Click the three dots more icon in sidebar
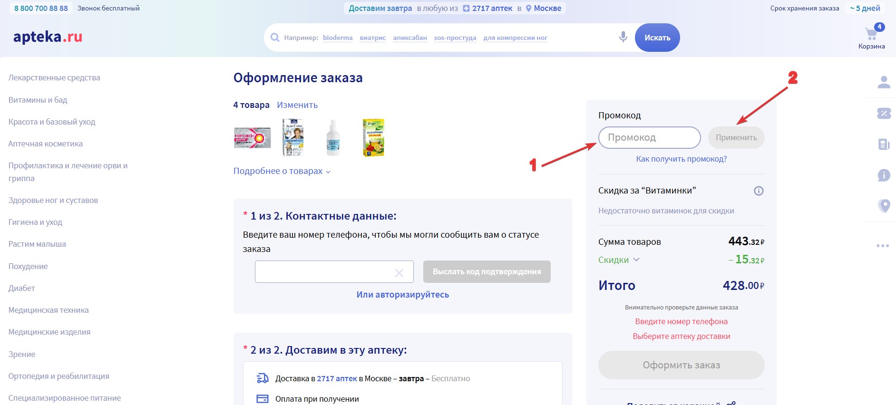This screenshot has height=405, width=896. (x=883, y=246)
